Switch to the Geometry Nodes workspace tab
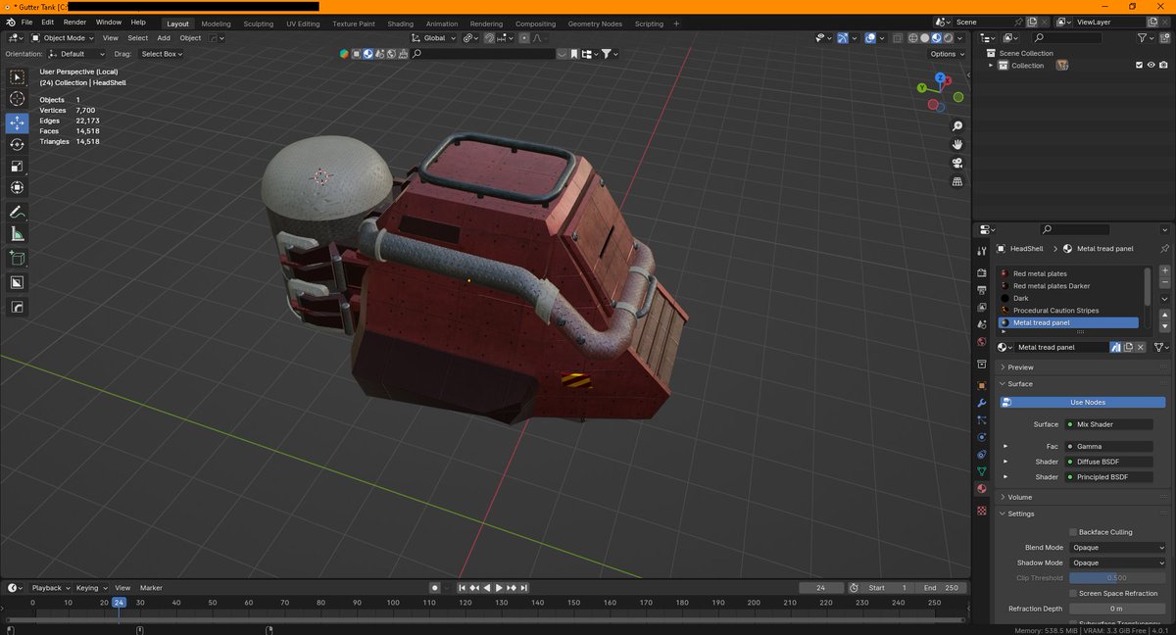The image size is (1176, 635). pos(595,24)
